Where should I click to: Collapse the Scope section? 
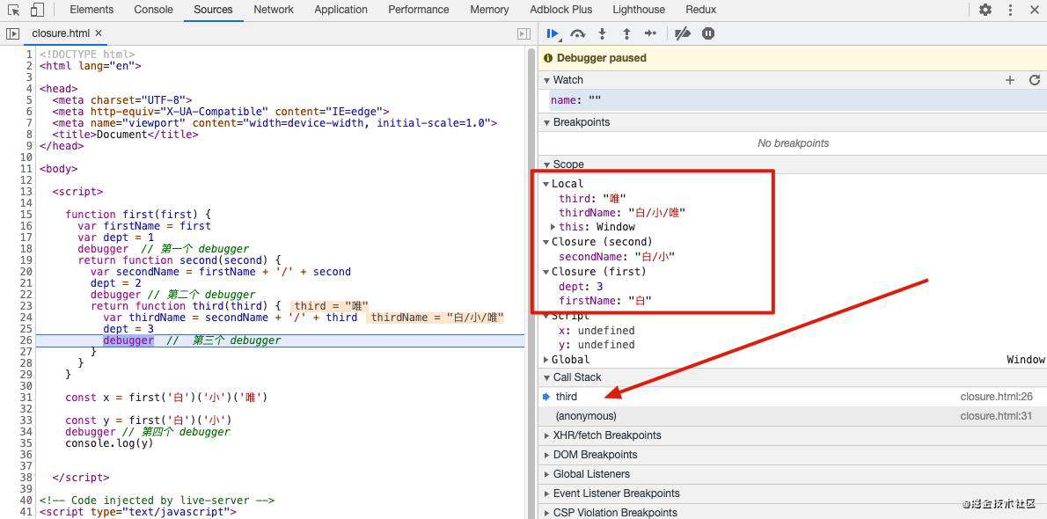click(x=547, y=164)
